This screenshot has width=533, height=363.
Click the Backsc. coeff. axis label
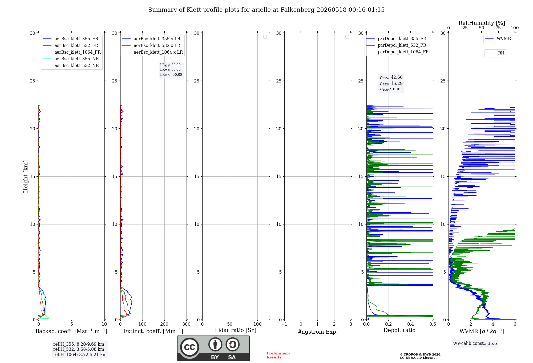pyautogui.click(x=71, y=331)
